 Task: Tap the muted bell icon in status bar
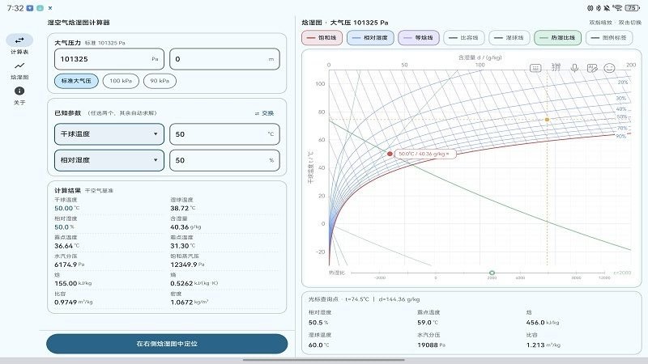point(607,8)
